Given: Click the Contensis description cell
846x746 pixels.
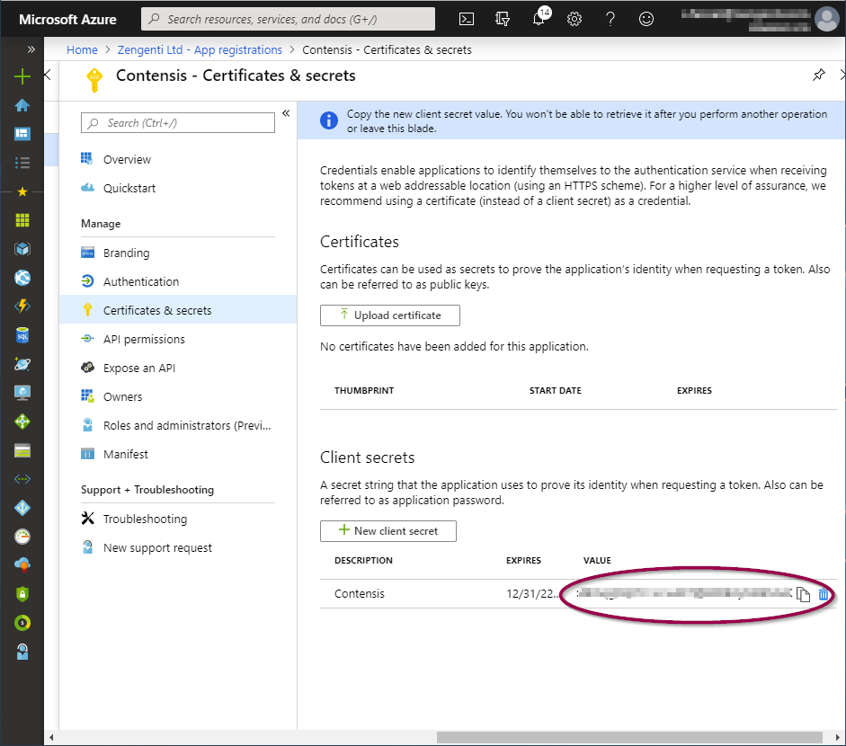Looking at the screenshot, I should (x=360, y=593).
